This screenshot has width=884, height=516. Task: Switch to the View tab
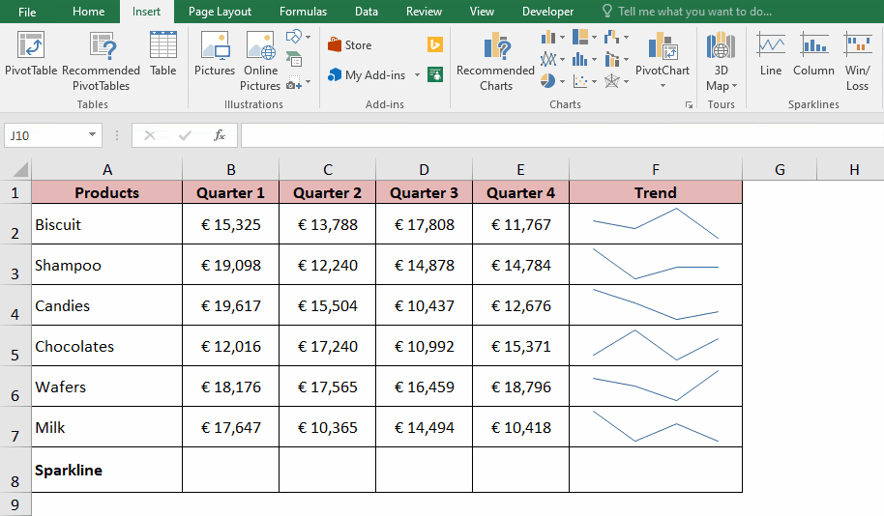pos(482,12)
